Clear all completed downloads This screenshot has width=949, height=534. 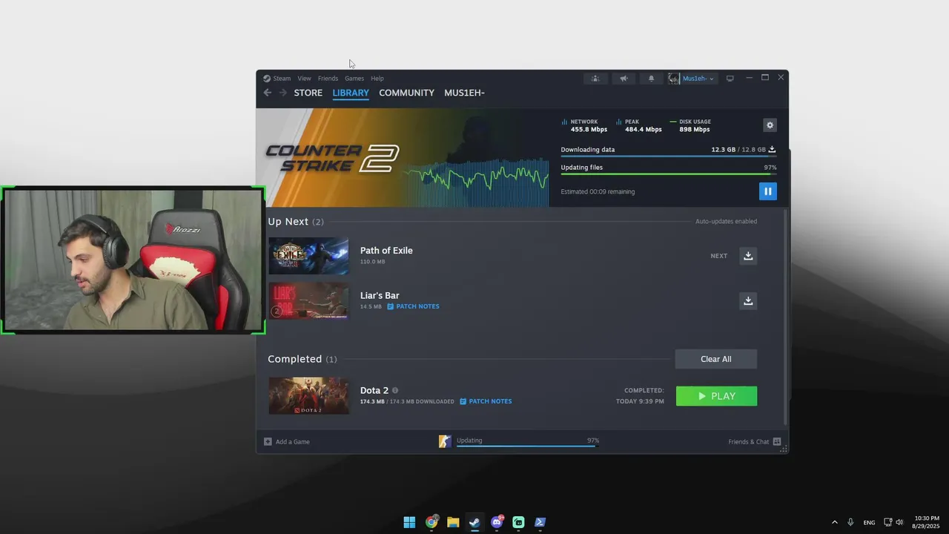point(716,359)
